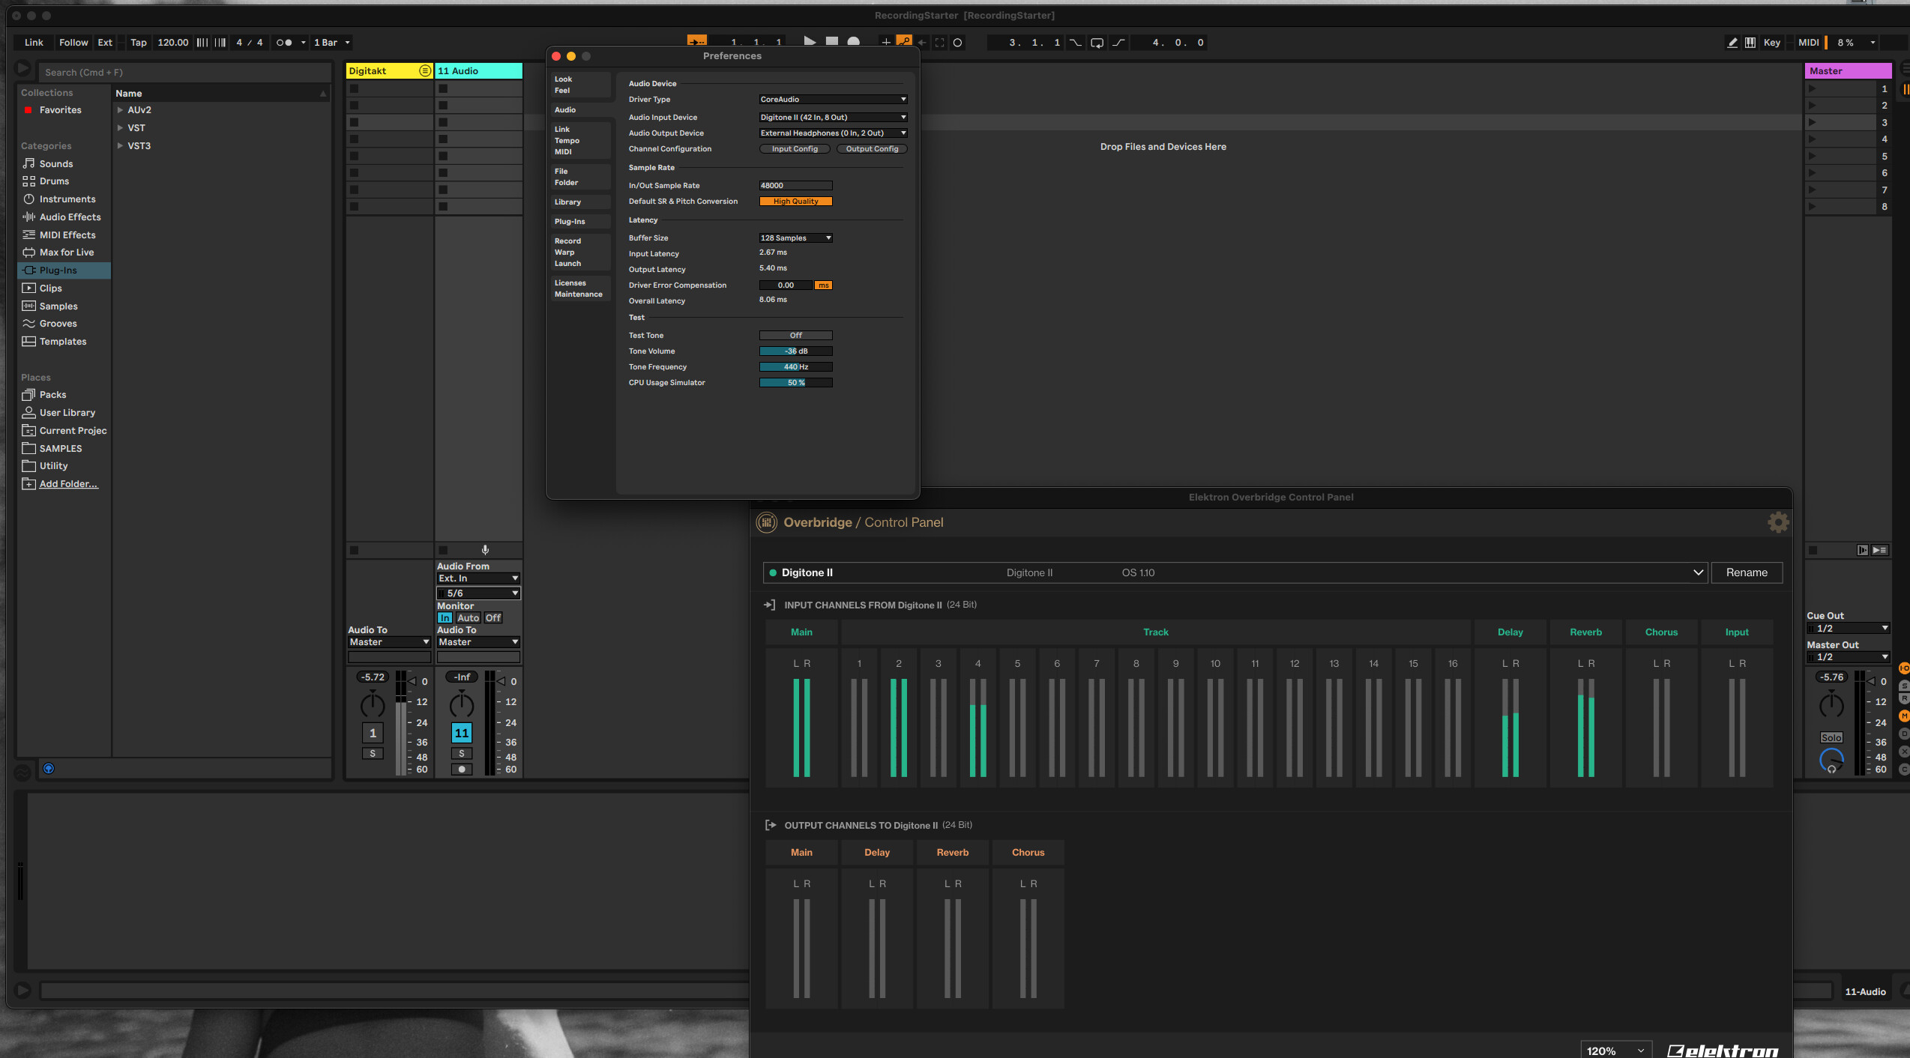
Task: Expand the AUv2 plug-in folder
Action: pyautogui.click(x=120, y=109)
